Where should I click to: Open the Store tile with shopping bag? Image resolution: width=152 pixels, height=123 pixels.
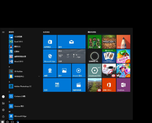click(50, 42)
